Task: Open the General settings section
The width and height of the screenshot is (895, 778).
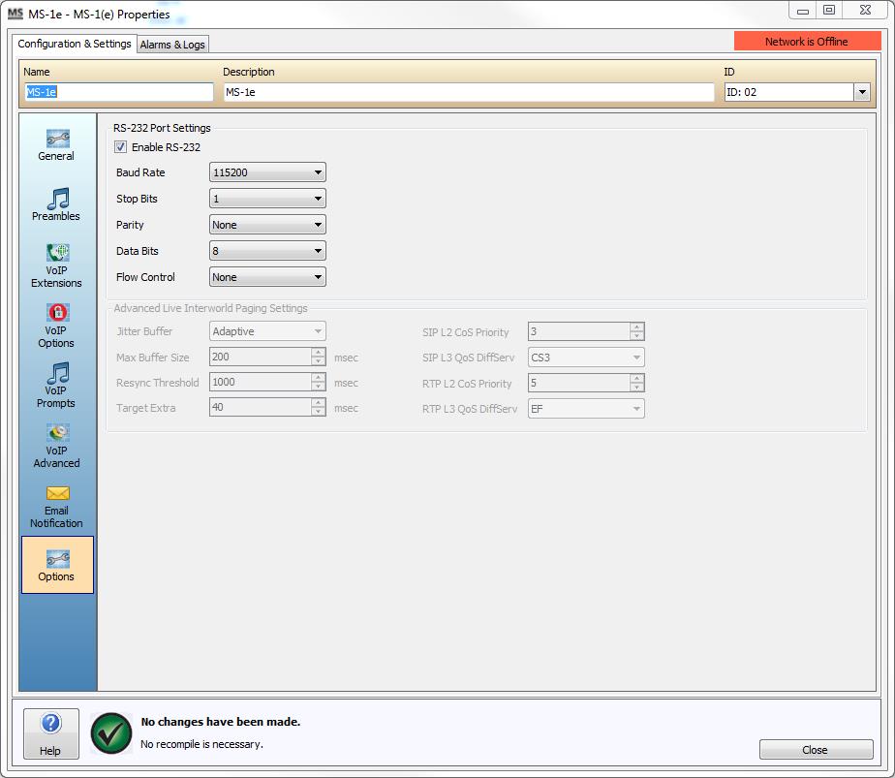Action: point(56,145)
